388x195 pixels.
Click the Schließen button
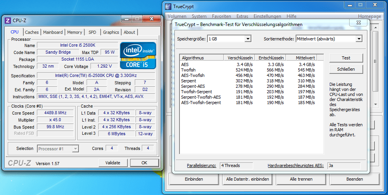click(x=346, y=69)
